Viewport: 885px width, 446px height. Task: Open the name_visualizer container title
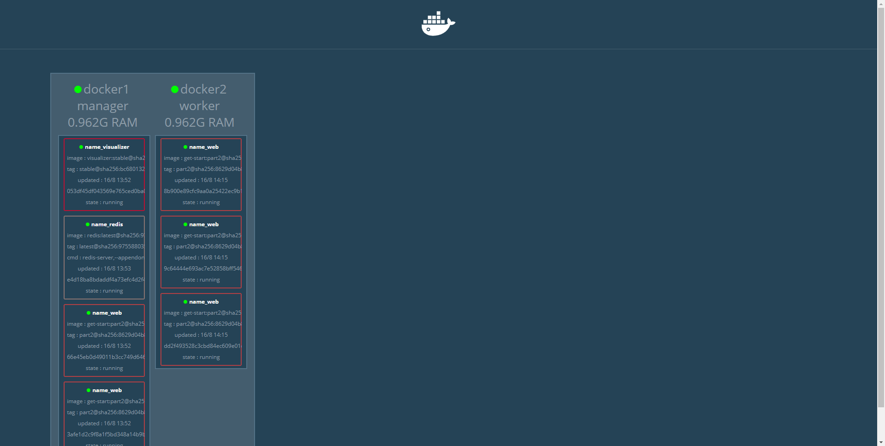point(107,147)
